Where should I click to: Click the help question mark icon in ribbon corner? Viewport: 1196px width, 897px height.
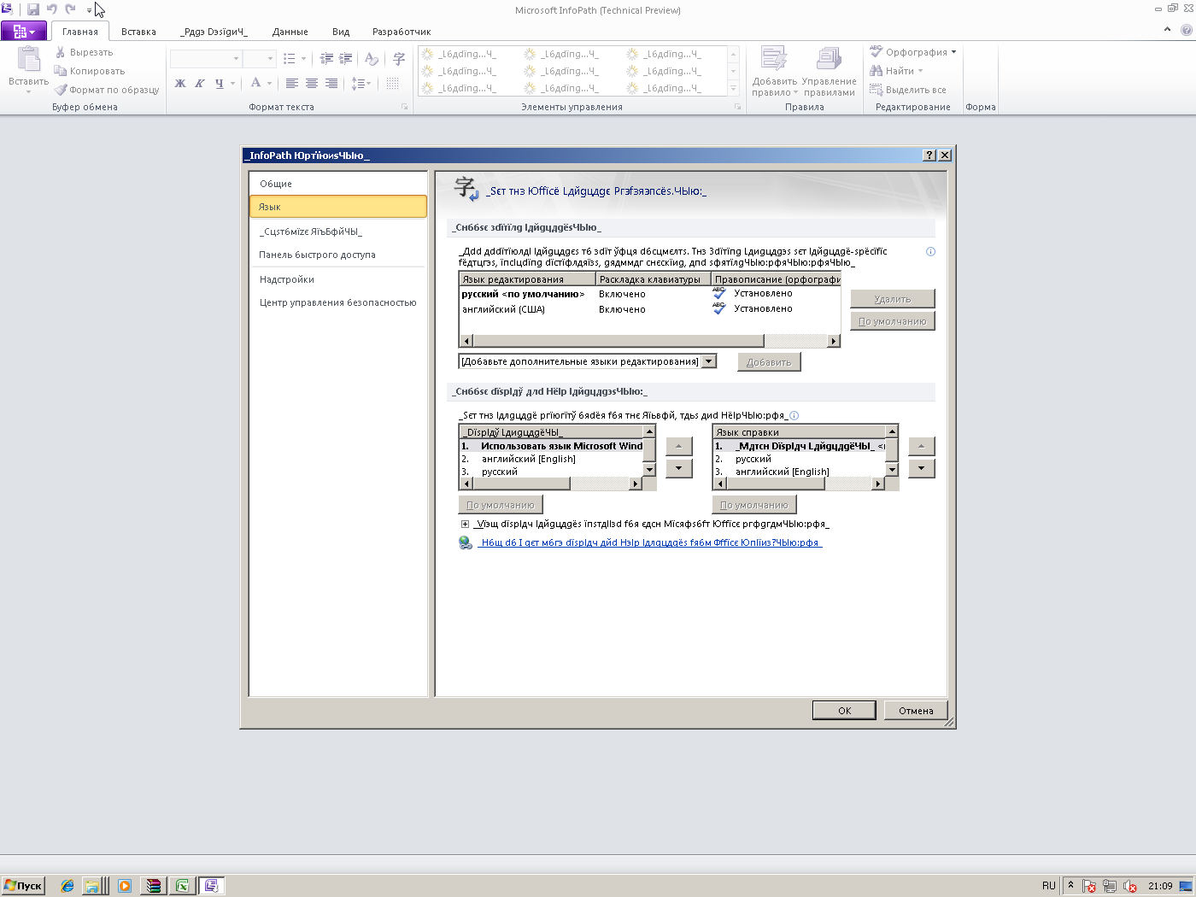[1187, 29]
